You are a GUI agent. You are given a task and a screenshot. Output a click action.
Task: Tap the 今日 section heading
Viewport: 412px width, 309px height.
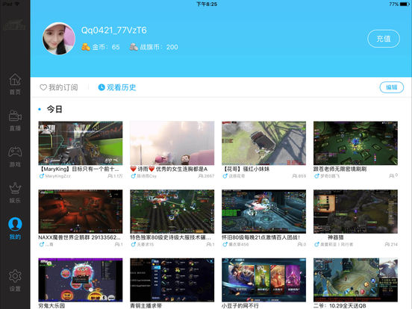[54, 109]
